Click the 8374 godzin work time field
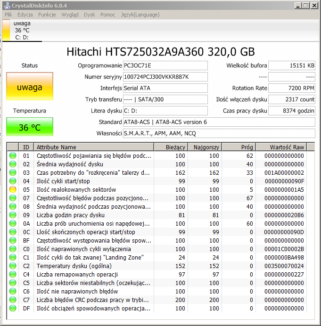The image size is (321, 326). pos(292,111)
